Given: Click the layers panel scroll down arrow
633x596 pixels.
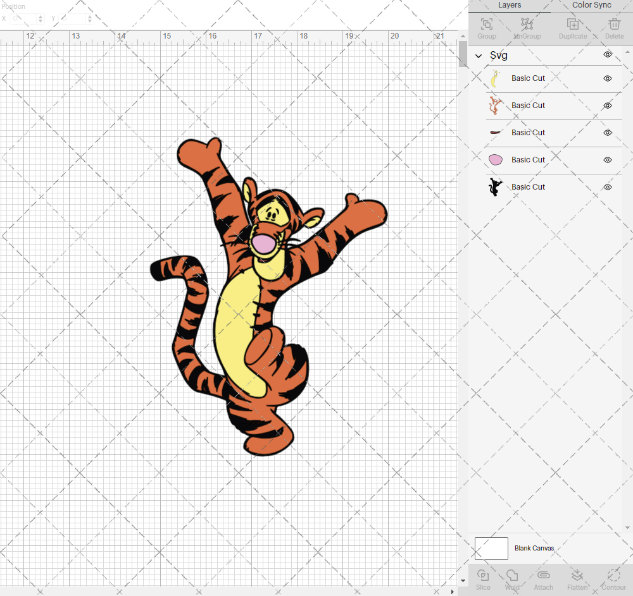Looking at the screenshot, I should [x=627, y=528].
